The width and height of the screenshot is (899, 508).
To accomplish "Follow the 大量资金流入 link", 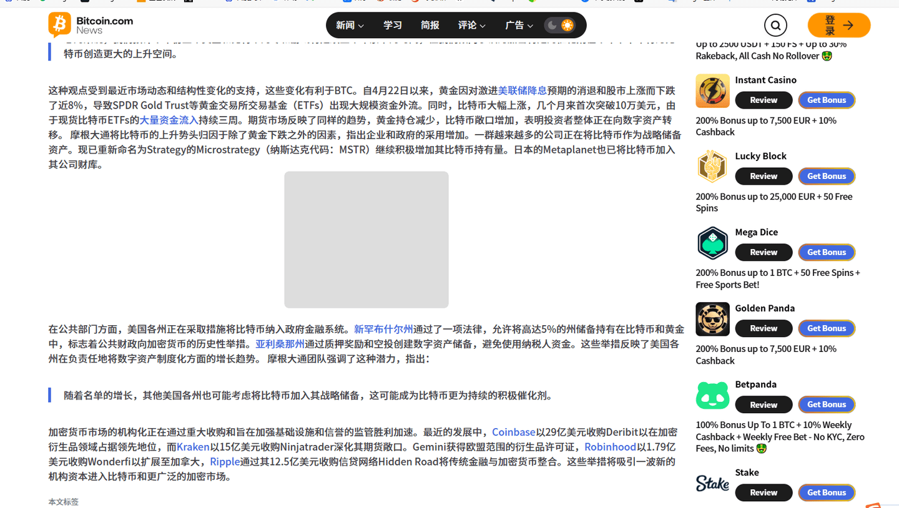I will click(x=169, y=120).
